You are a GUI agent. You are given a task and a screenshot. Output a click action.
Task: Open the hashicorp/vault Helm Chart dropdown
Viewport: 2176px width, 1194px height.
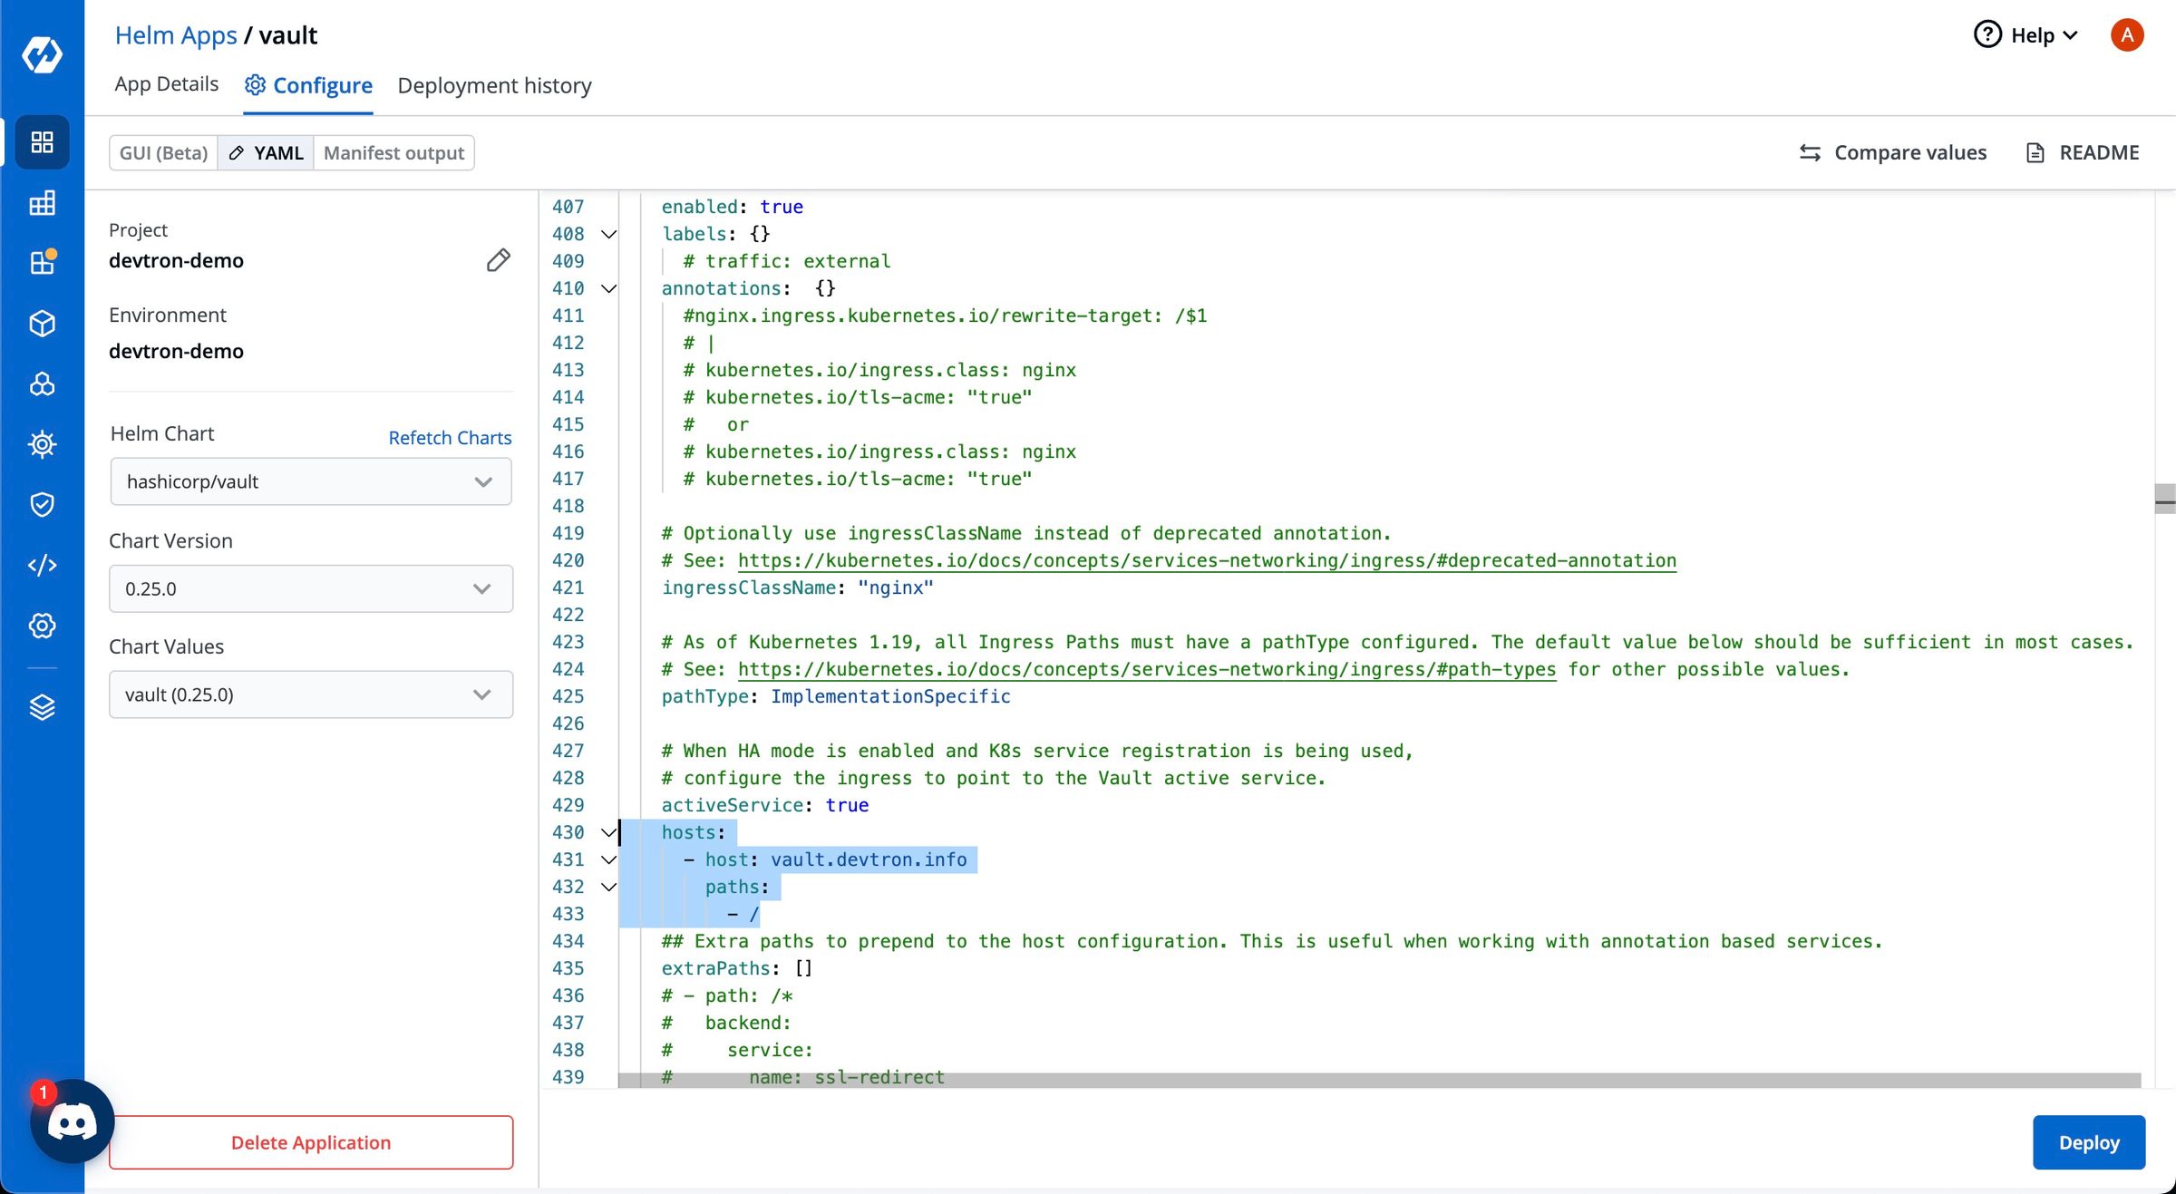coord(310,481)
